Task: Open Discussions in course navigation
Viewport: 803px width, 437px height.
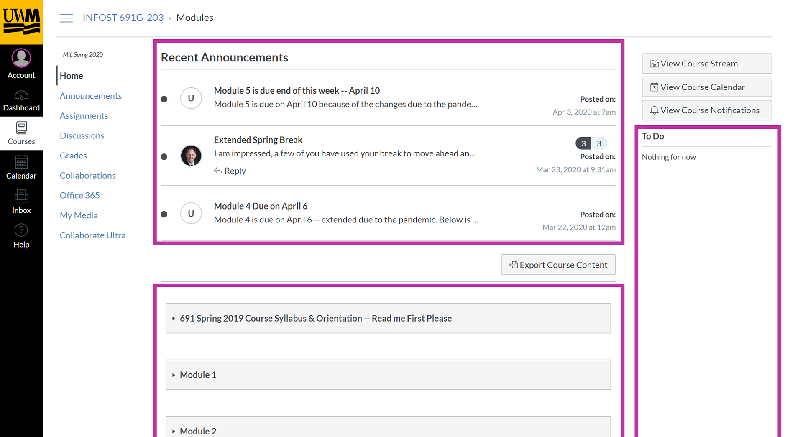Action: pos(82,135)
